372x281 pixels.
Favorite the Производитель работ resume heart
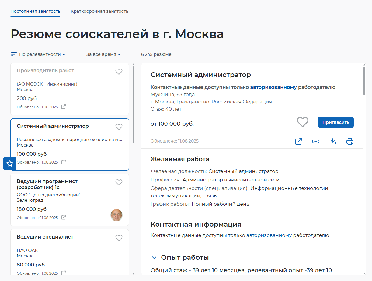(119, 72)
